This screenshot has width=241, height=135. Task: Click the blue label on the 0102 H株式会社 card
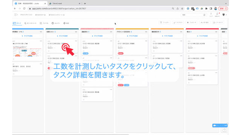(85, 53)
